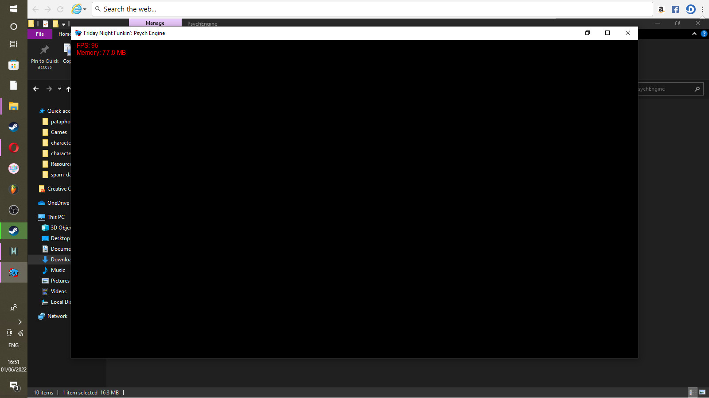This screenshot has width=709, height=398.
Task: Focus the PsychEngine search box
Action: click(x=671, y=89)
